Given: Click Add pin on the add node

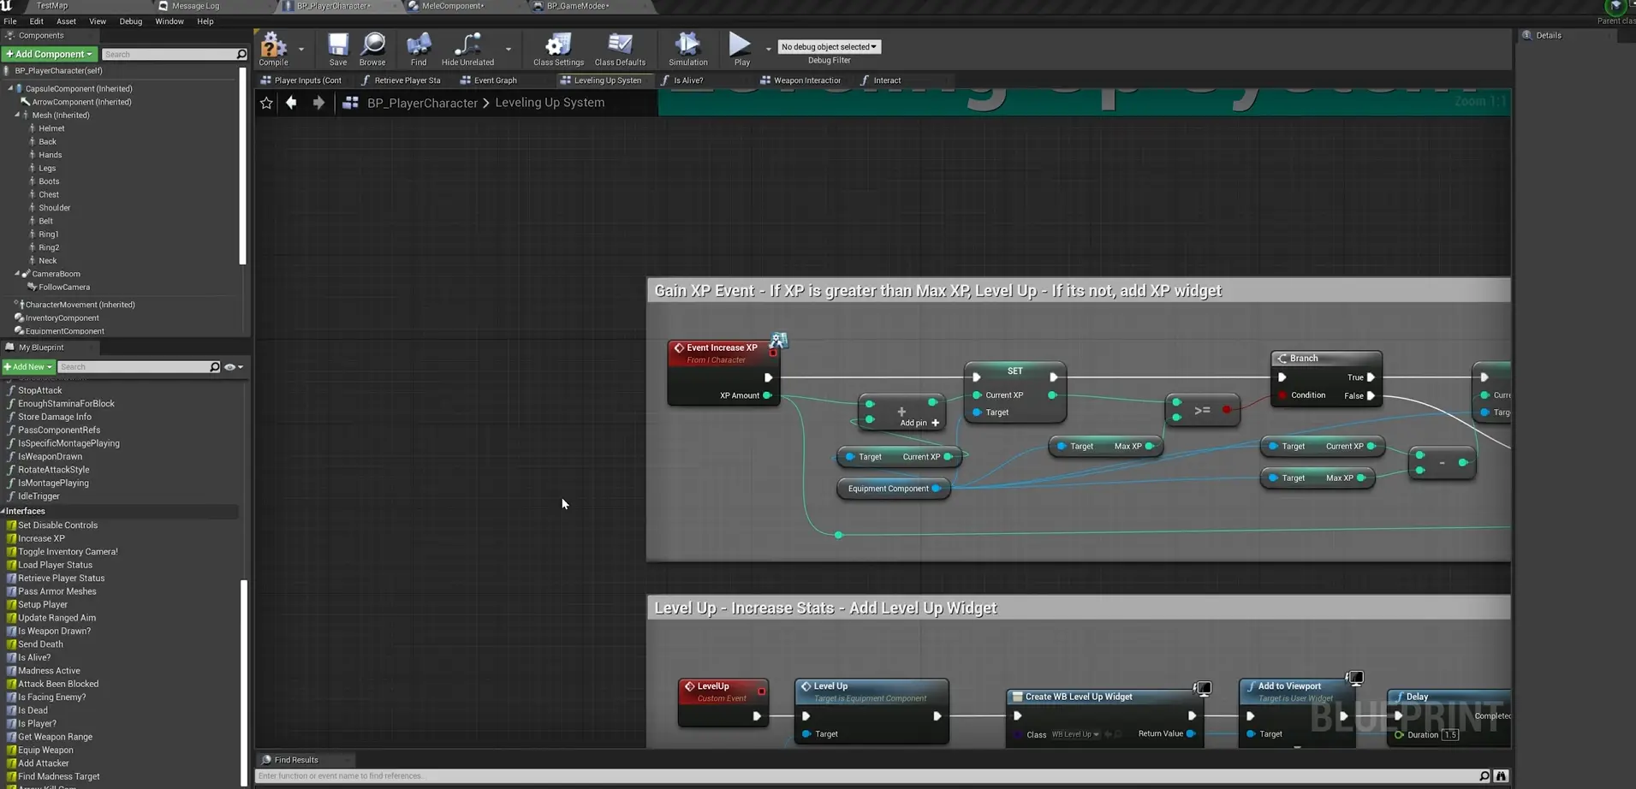Looking at the screenshot, I should click(935, 423).
